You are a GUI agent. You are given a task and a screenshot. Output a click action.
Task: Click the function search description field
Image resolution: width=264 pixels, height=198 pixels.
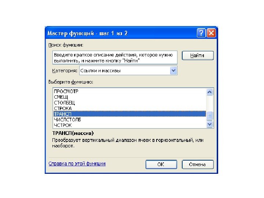(x=115, y=58)
